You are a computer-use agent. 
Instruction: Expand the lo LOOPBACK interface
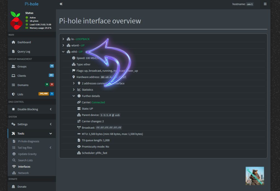click(x=63, y=39)
